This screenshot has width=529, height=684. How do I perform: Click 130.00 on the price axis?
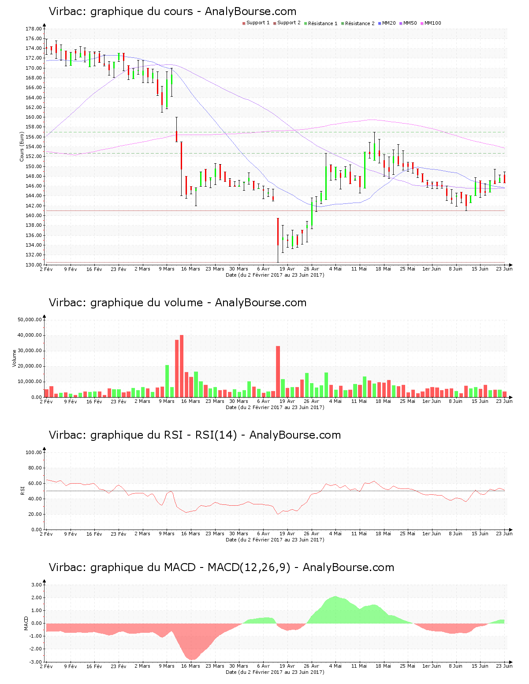[34, 265]
